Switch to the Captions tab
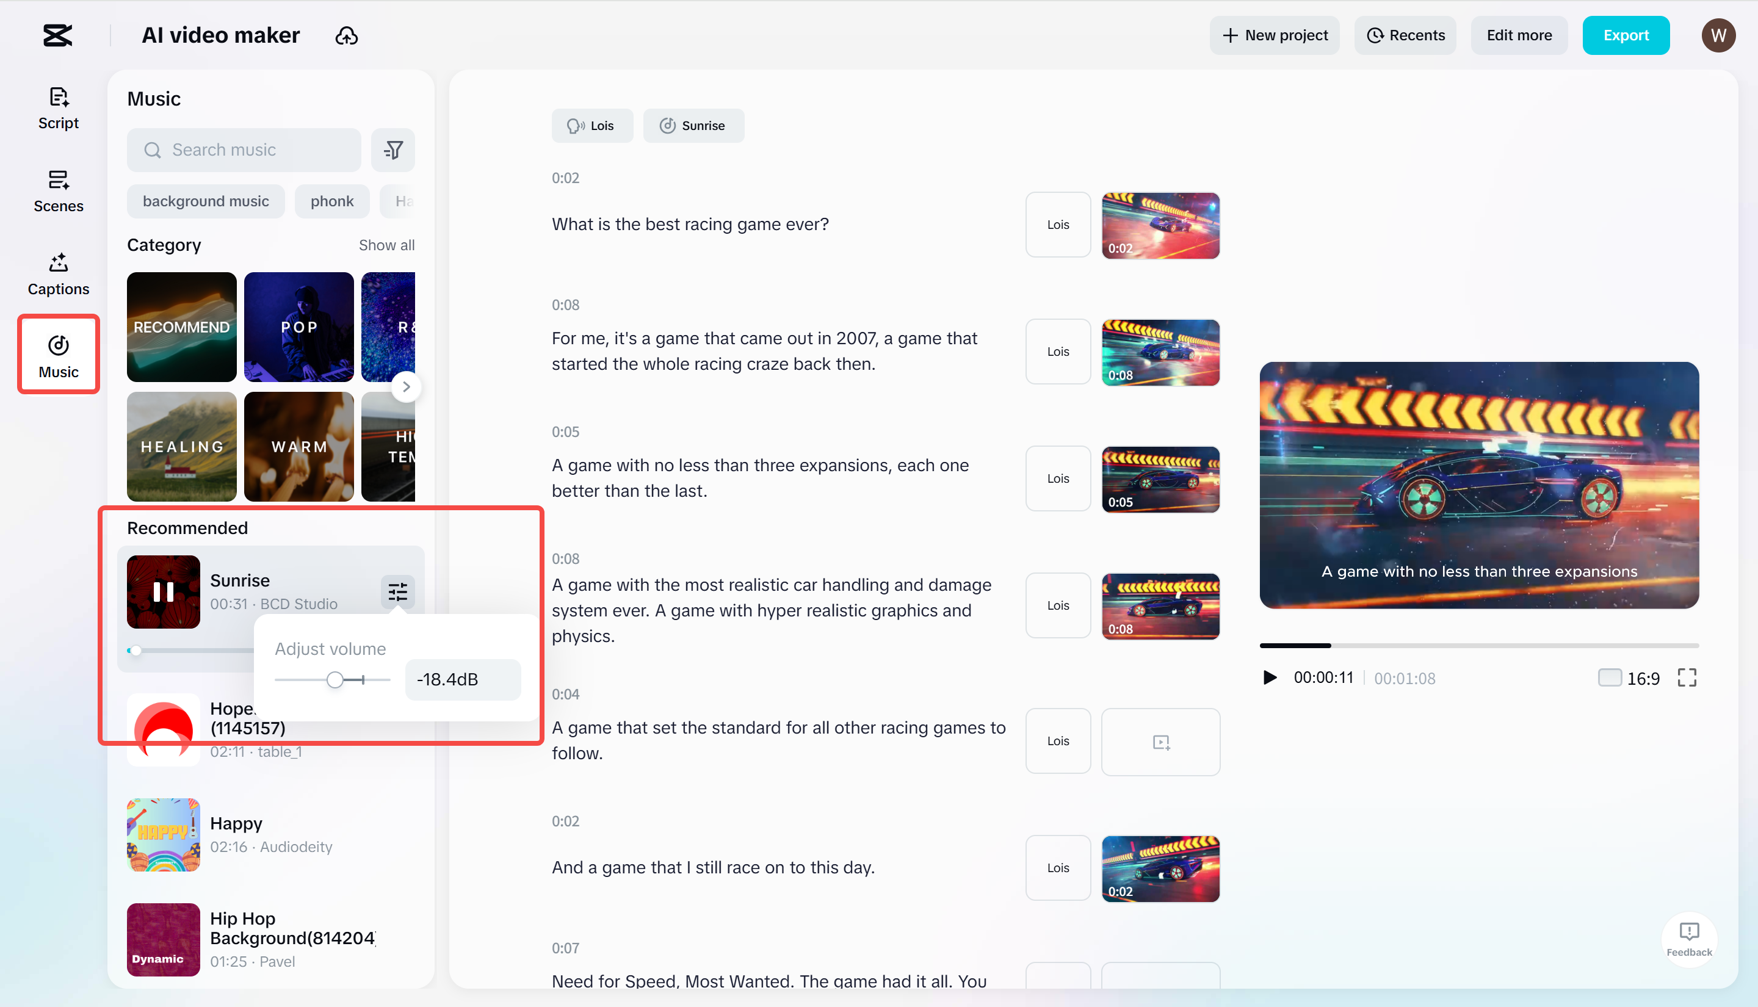The image size is (1758, 1007). pyautogui.click(x=58, y=274)
